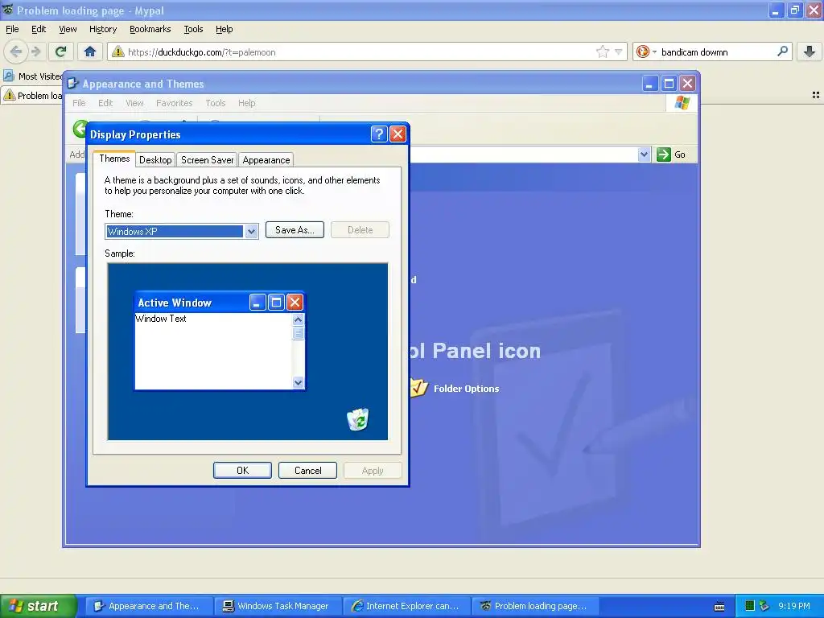Switch to Internet Explorer taskbar button
824x618 pixels.
406,606
